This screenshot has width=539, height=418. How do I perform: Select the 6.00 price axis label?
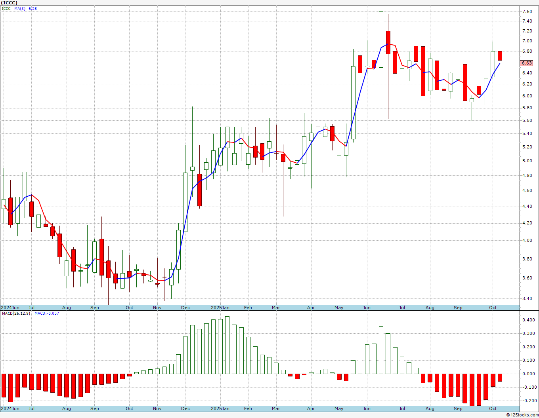tap(527, 96)
